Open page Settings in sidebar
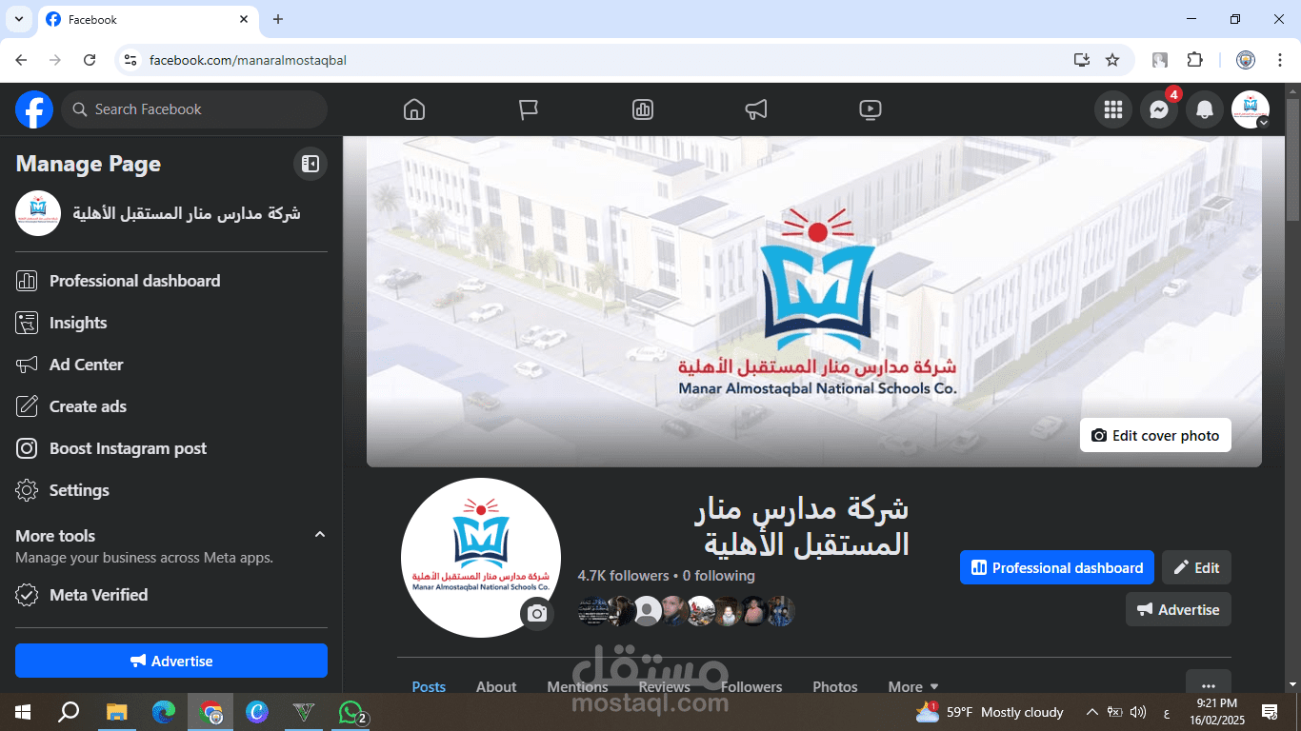The height and width of the screenshot is (731, 1301). (171, 490)
